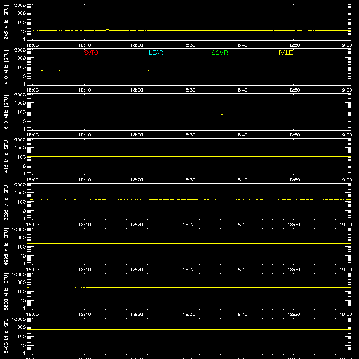Click the 10000 tick on the 245 MHz axis

coord(19,5)
